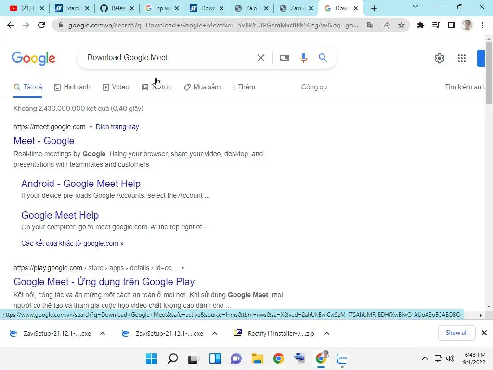The image size is (493, 370).
Task: Bookmark this page with the star icon
Action: tap(402, 25)
